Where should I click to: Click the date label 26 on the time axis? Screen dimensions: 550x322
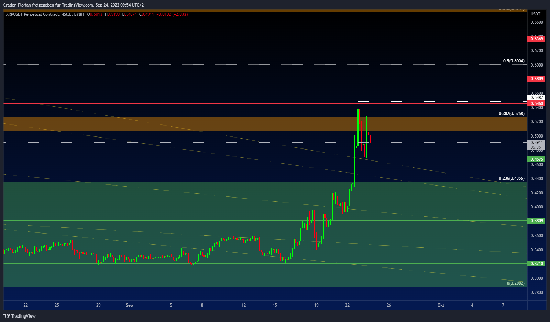(389, 305)
